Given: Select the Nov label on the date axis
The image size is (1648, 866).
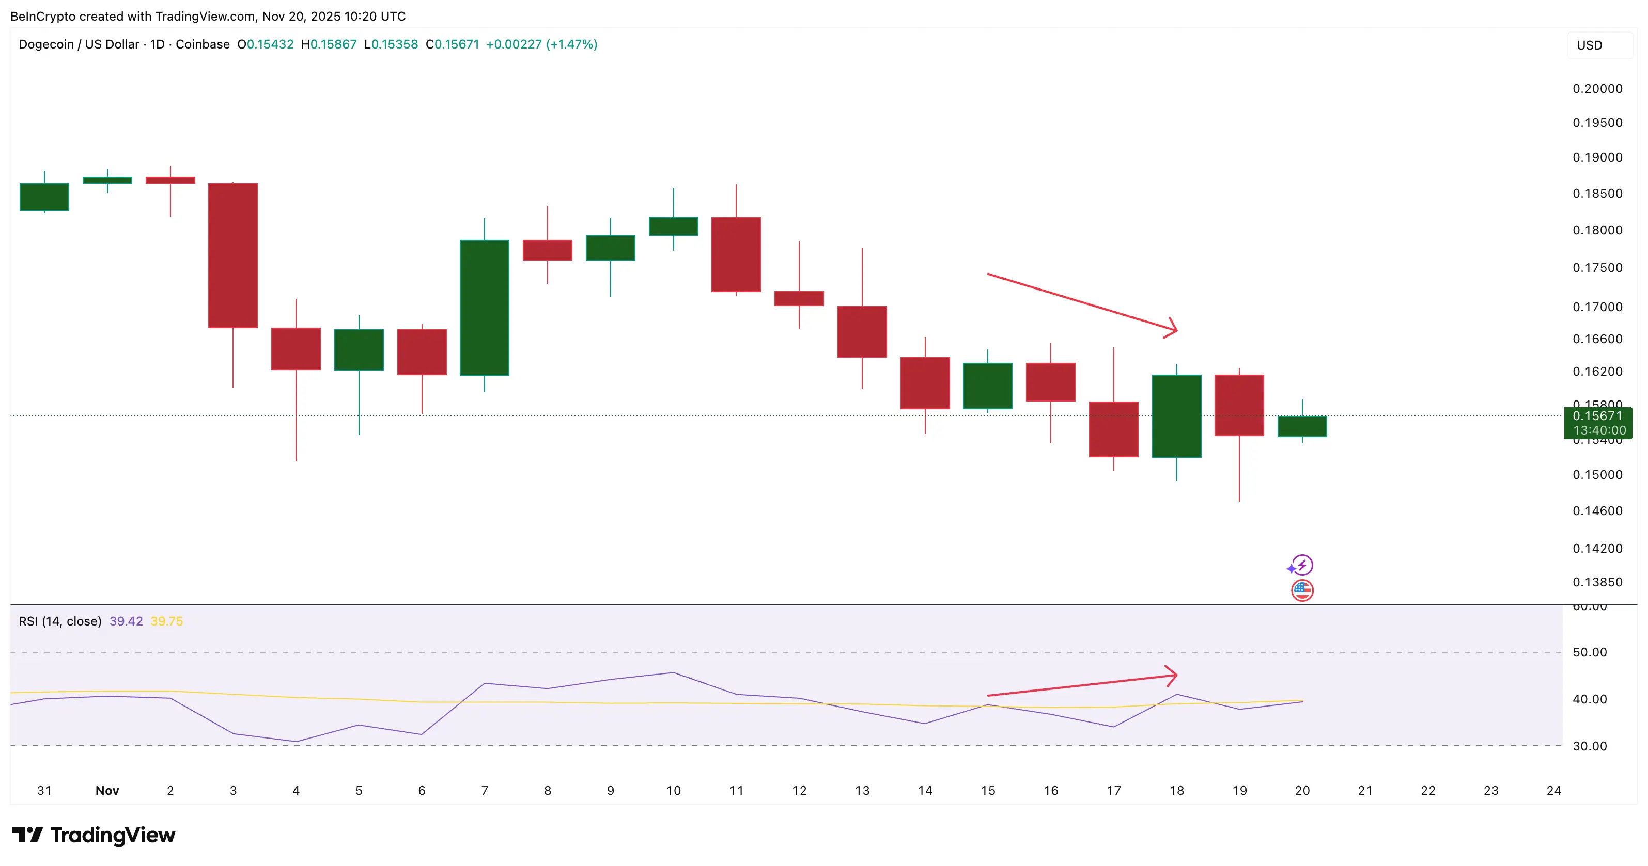Looking at the screenshot, I should pyautogui.click(x=107, y=790).
